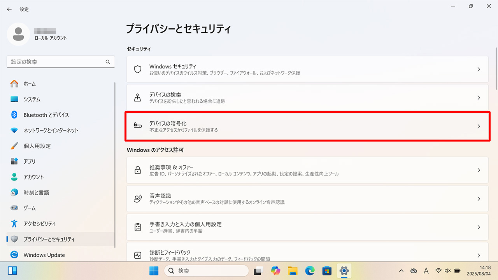Launch Microsoft Edge from the taskbar

(310, 270)
